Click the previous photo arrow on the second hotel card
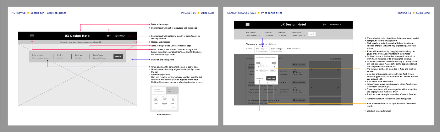This screenshot has width=440, height=132. (311, 87)
